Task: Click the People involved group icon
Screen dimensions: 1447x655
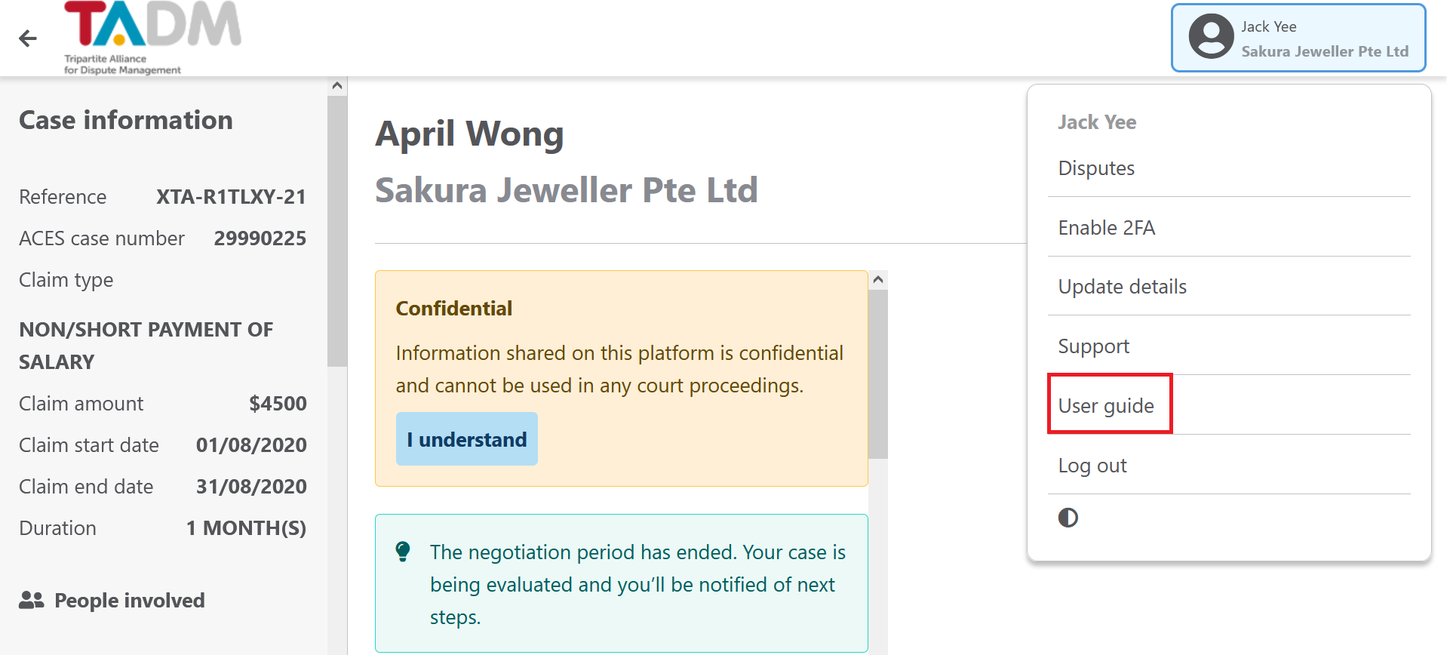Action: point(31,601)
